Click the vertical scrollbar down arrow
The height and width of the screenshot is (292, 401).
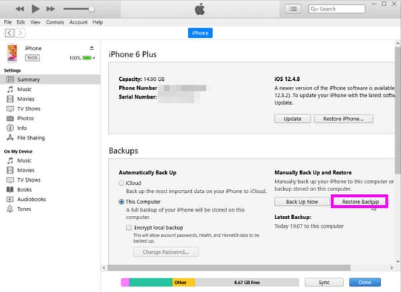point(398,261)
